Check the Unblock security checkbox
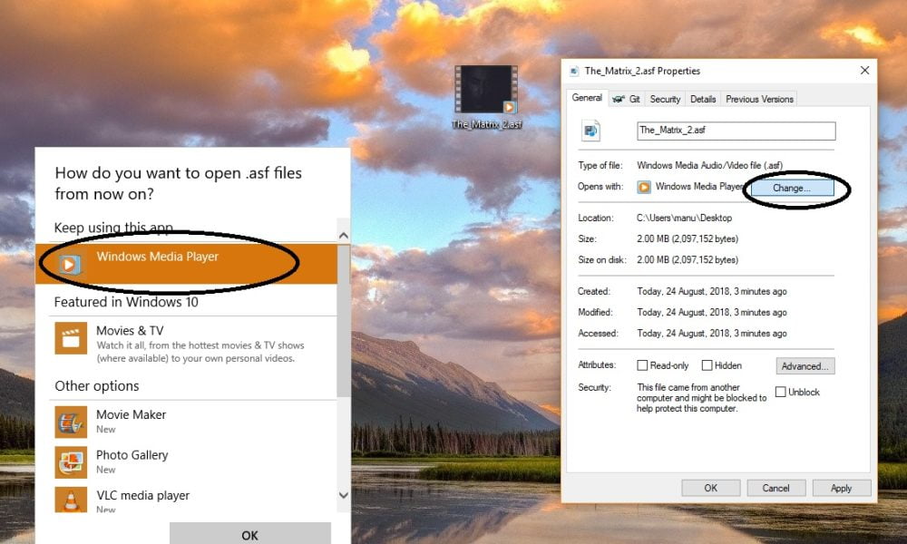 [x=781, y=392]
